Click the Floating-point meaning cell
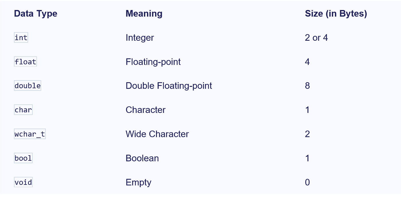Image resolution: width=401 pixels, height=198 pixels. (x=153, y=62)
